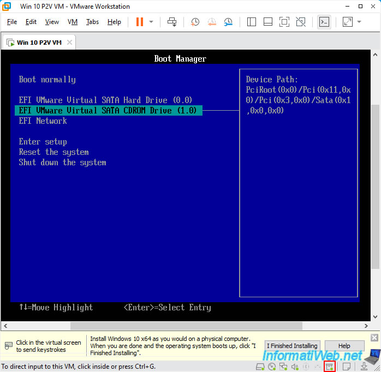Take a snapshot of this virtual machine
This screenshot has height=372, width=381.
pos(195,22)
